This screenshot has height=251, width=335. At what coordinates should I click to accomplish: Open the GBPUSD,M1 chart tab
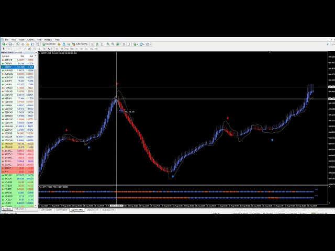[46, 210]
